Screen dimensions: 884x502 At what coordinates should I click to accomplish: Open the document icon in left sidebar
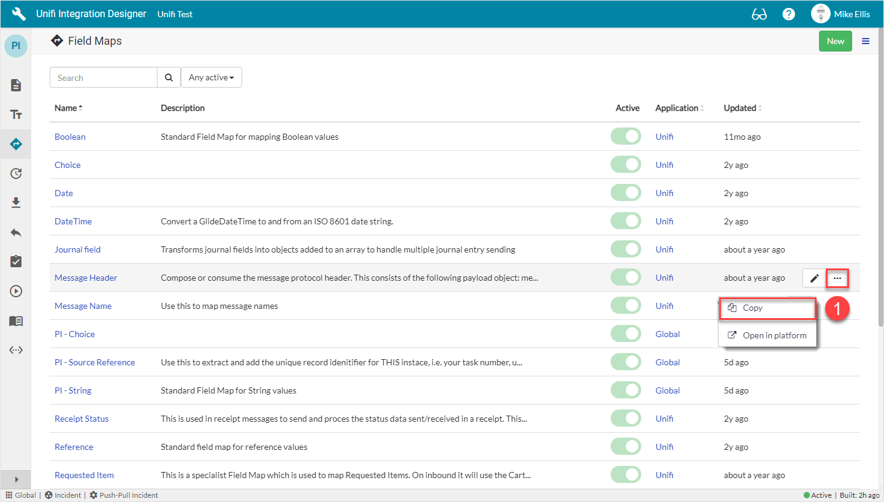coord(16,85)
